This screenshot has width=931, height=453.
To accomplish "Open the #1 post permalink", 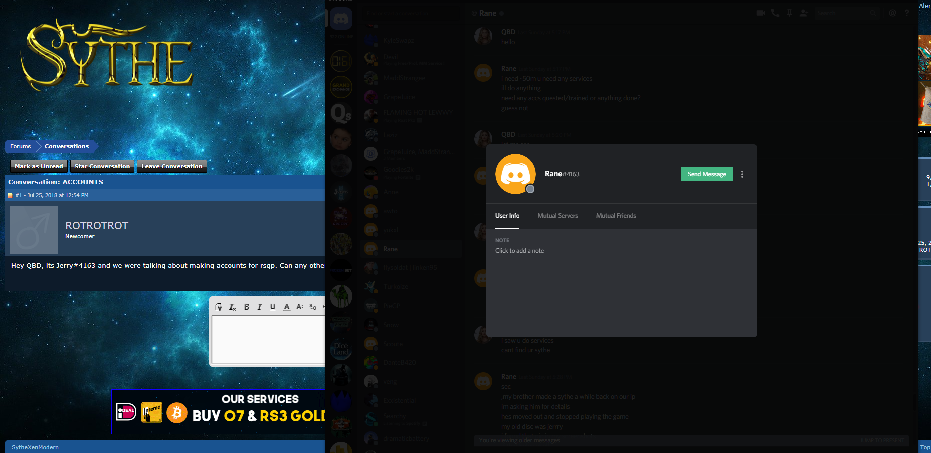I will click(19, 195).
